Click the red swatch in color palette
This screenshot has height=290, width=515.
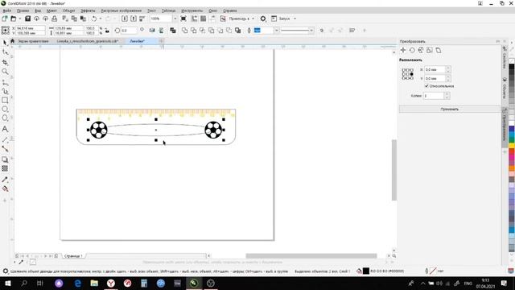coord(512,151)
